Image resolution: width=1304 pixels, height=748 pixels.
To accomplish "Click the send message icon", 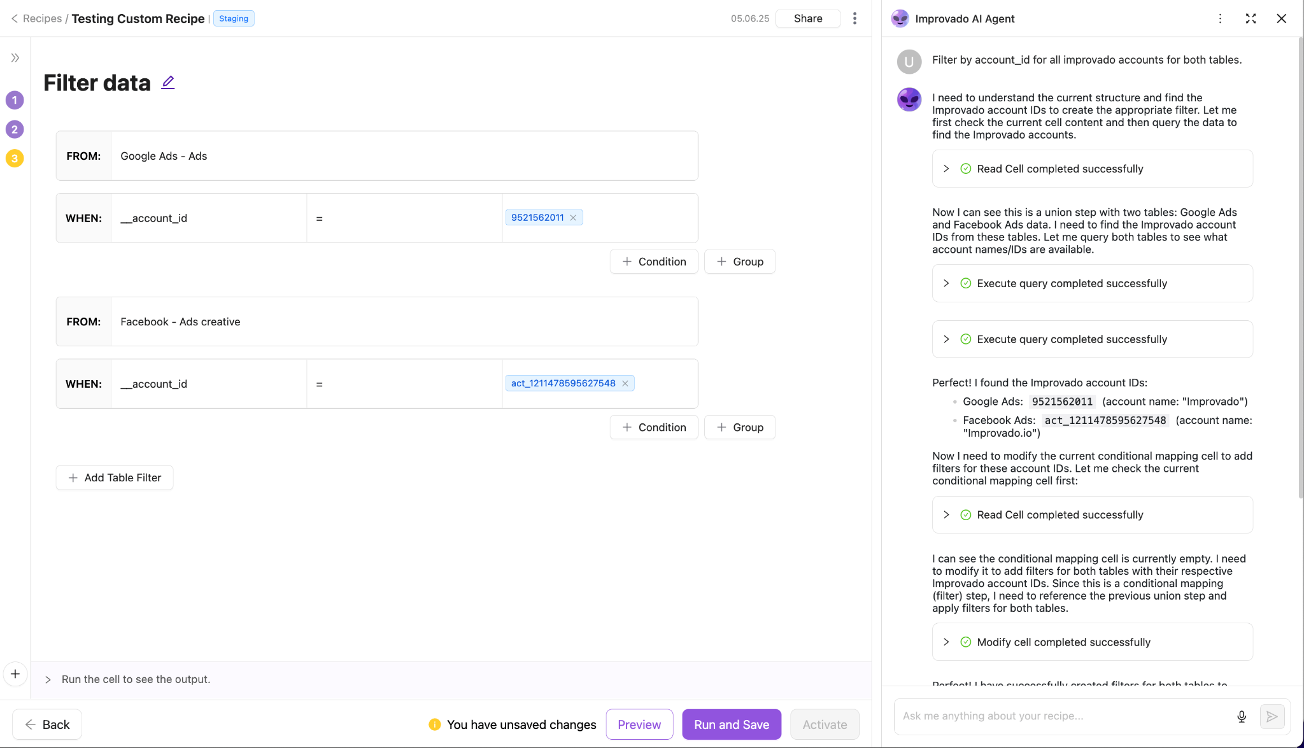I will point(1272,716).
